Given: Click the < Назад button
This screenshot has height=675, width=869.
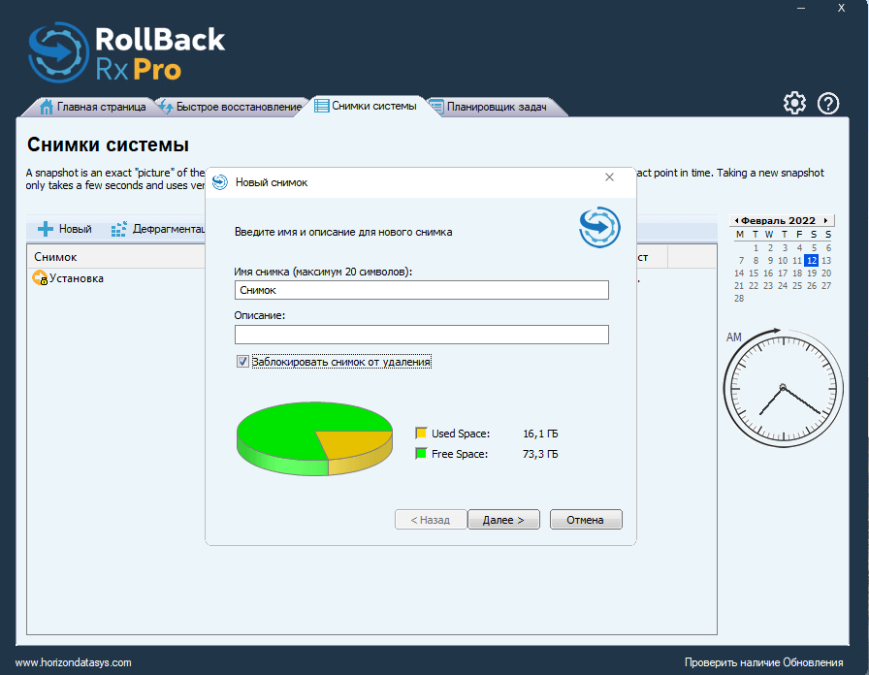Looking at the screenshot, I should pyautogui.click(x=430, y=520).
